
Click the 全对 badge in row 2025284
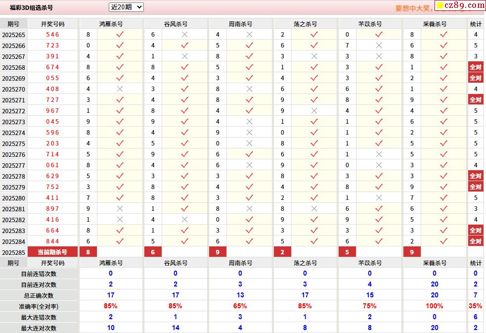[476, 241]
